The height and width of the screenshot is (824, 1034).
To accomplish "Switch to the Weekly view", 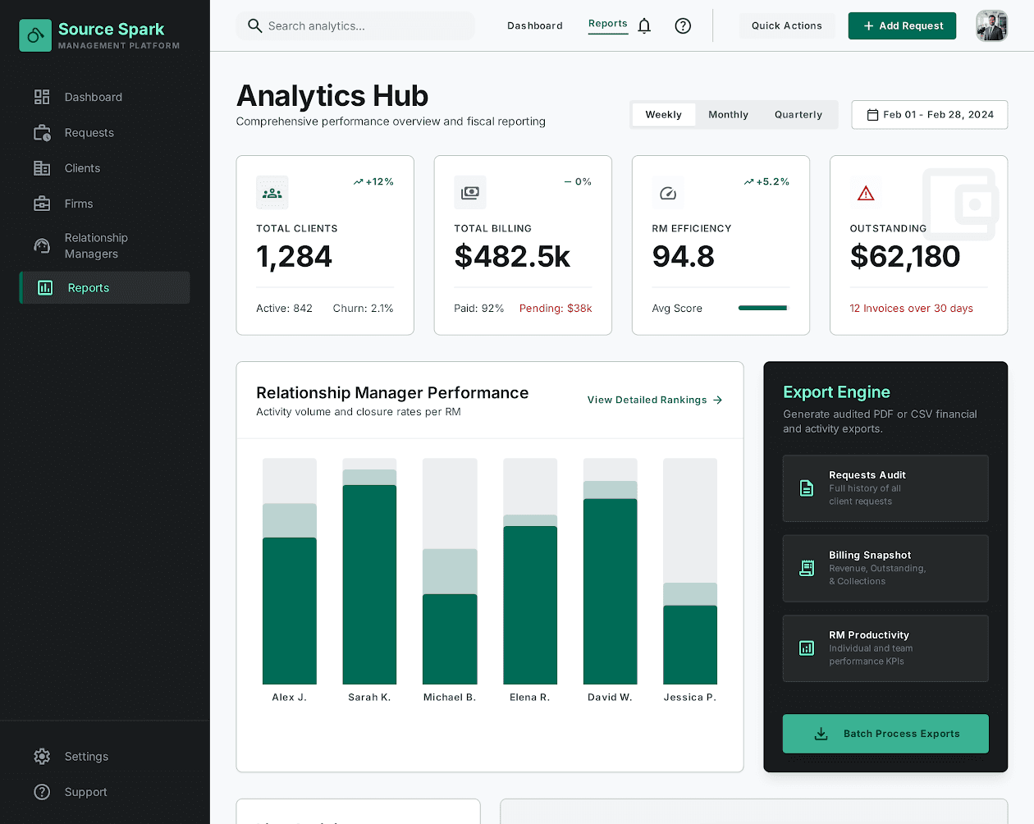I will click(x=663, y=115).
